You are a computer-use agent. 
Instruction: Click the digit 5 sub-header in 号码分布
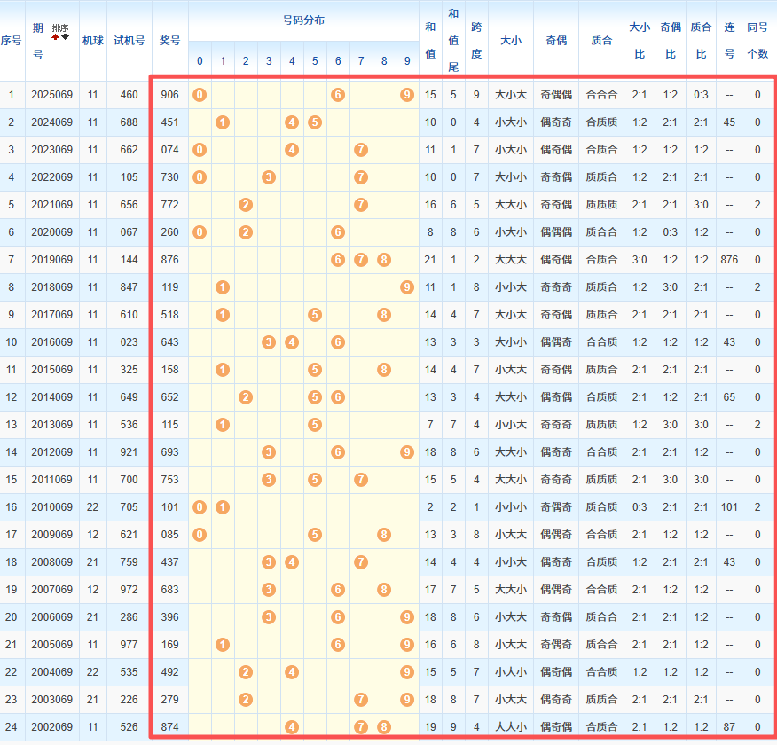tap(315, 61)
